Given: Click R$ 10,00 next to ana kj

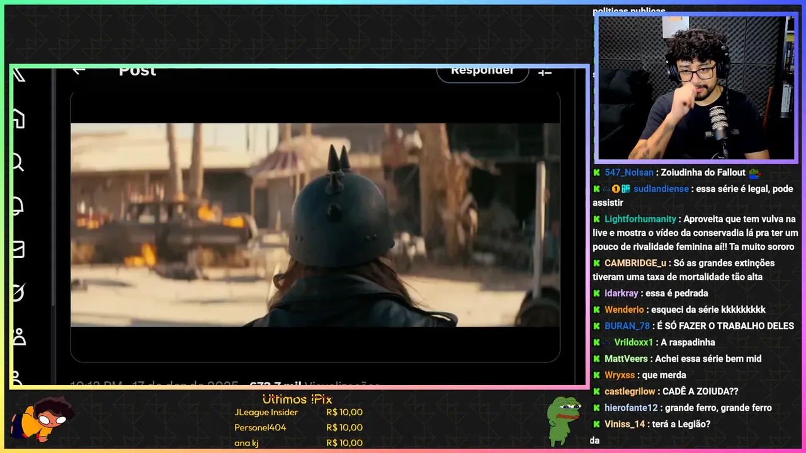Looking at the screenshot, I should (344, 443).
